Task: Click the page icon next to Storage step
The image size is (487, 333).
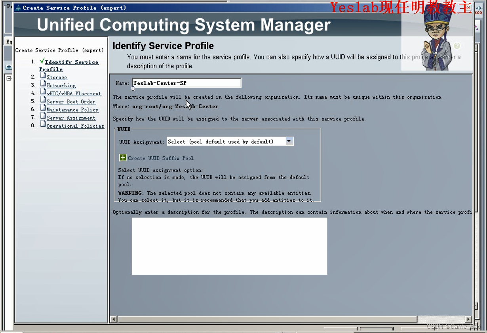Action: point(43,75)
